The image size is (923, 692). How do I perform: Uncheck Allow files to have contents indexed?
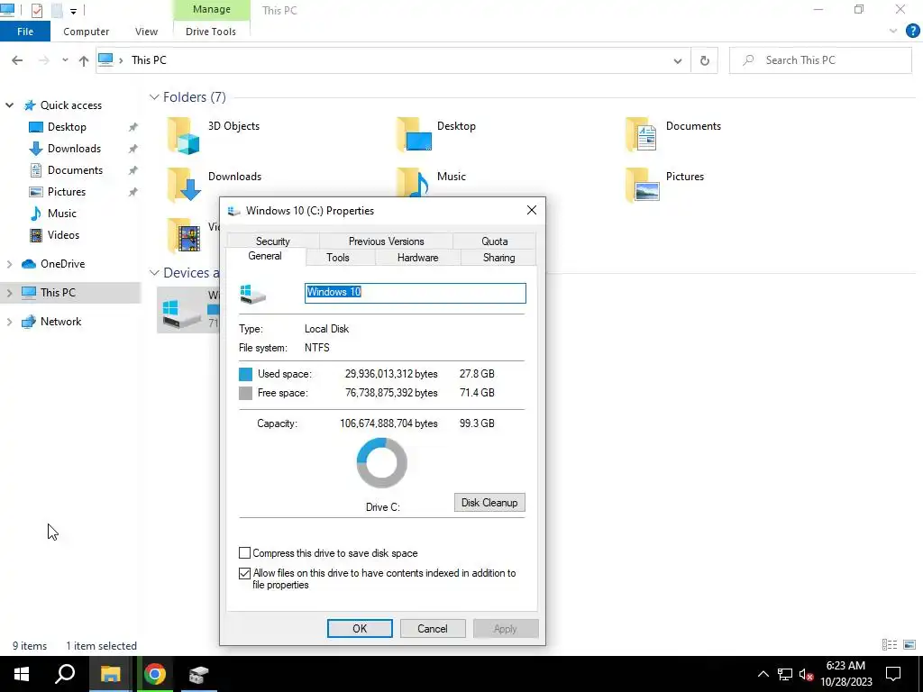pos(244,573)
